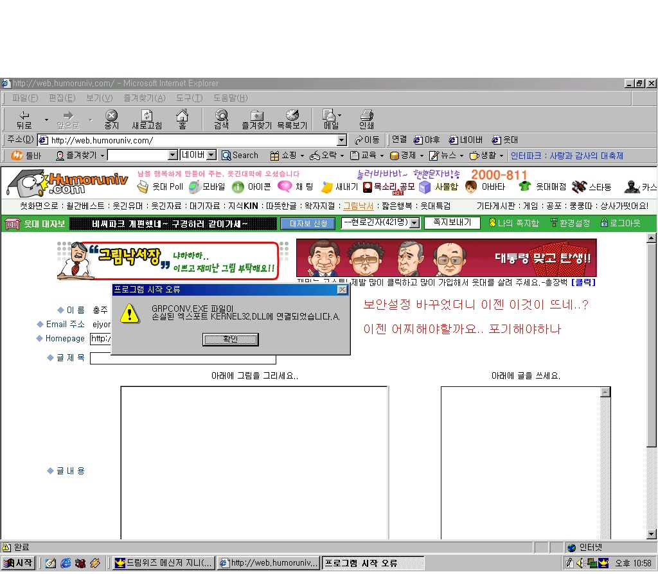Click 확인 button in error dialog

[230, 339]
